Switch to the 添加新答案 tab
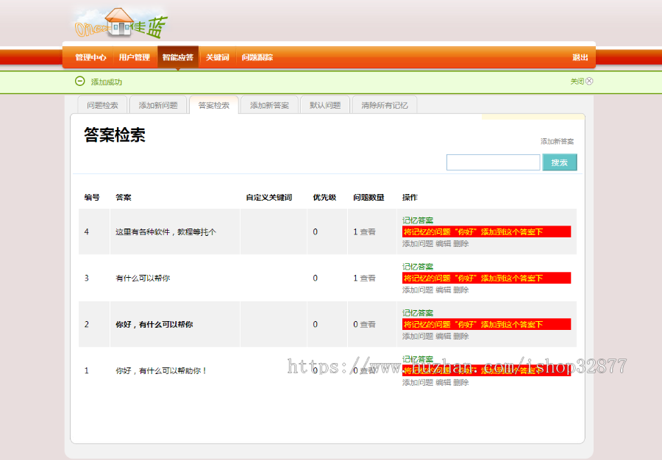This screenshot has height=460, width=662. pyautogui.click(x=270, y=105)
